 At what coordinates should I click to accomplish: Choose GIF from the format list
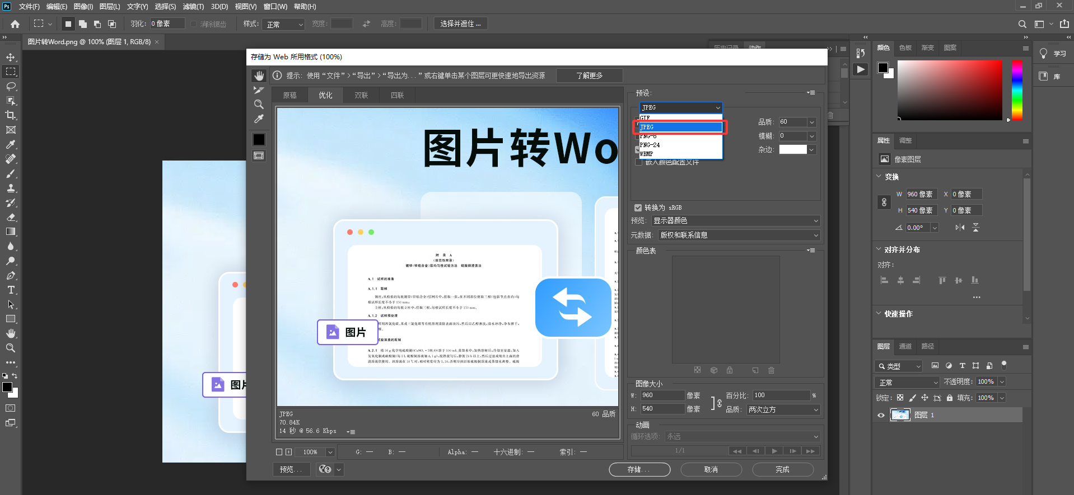[681, 118]
